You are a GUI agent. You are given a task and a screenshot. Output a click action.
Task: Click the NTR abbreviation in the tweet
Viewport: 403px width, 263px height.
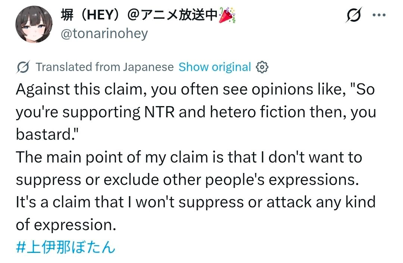click(159, 112)
